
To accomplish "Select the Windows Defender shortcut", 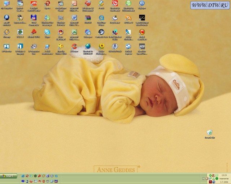I will click(61, 20).
